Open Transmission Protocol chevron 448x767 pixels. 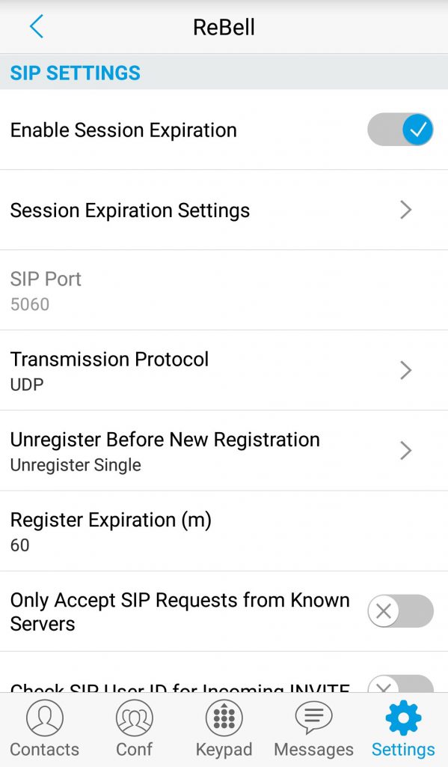[x=406, y=370]
